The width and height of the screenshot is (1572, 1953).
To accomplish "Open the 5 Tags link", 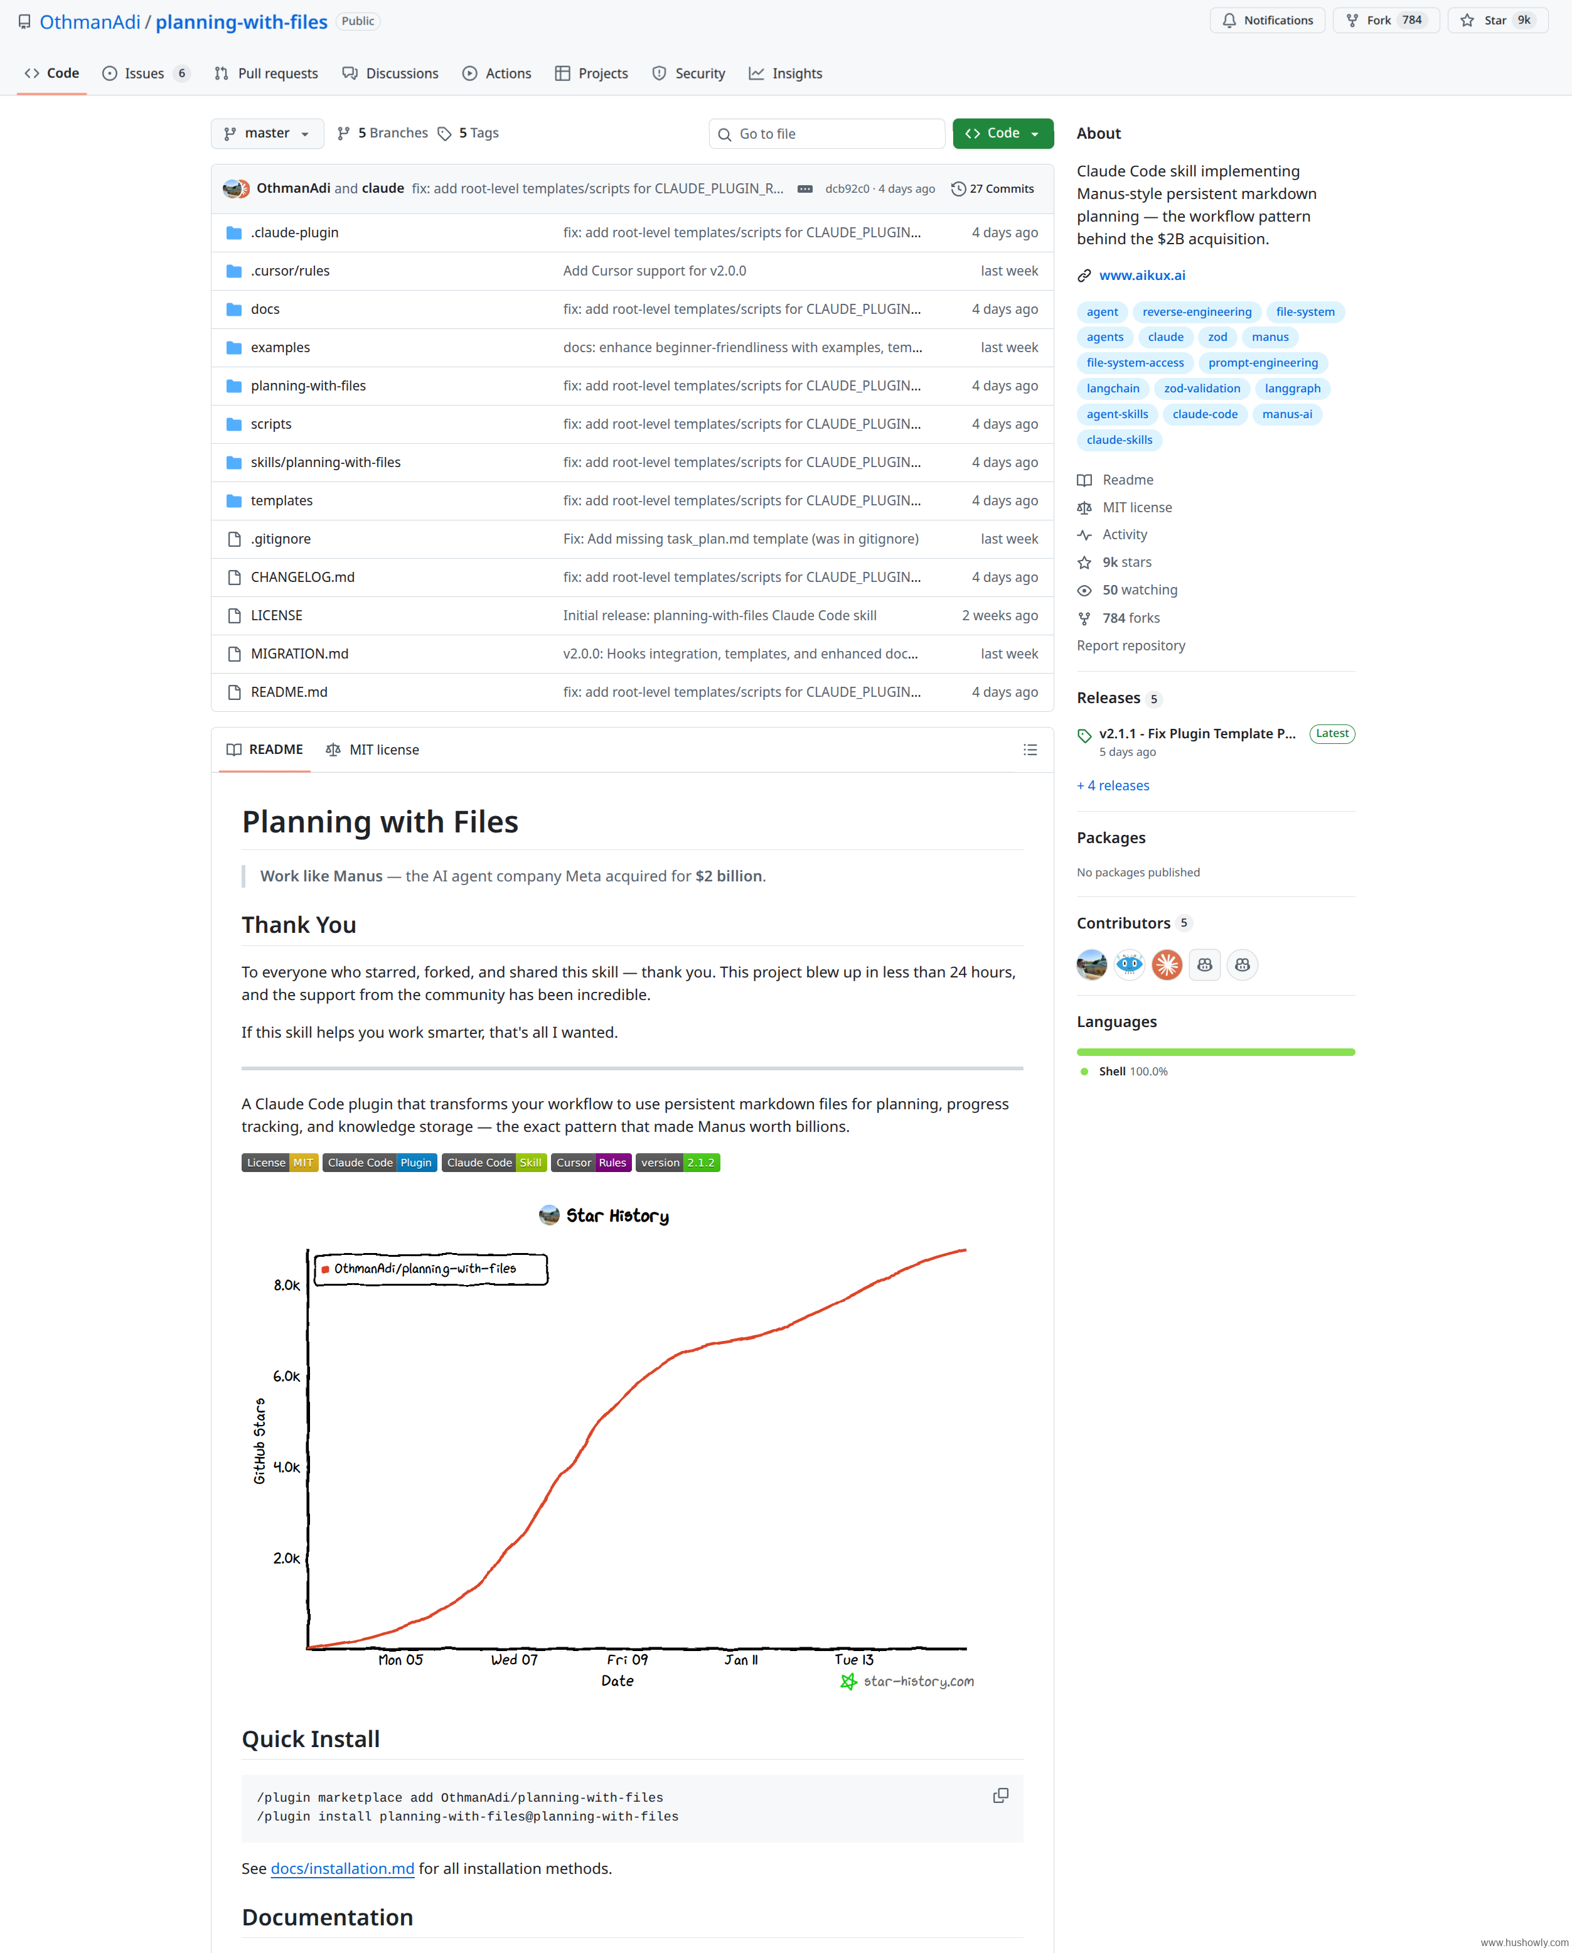I will click(x=469, y=133).
